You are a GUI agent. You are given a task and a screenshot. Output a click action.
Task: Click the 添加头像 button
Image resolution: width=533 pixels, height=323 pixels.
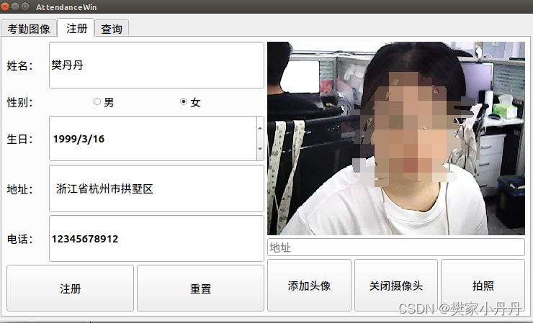point(309,286)
